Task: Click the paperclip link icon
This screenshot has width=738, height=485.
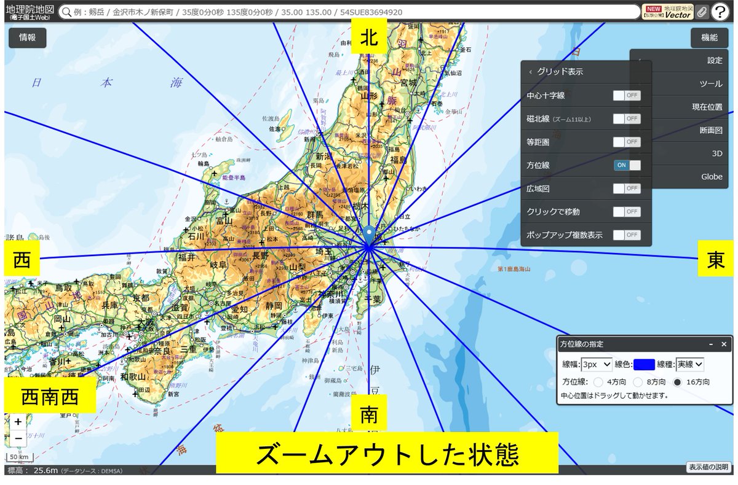Action: point(701,12)
